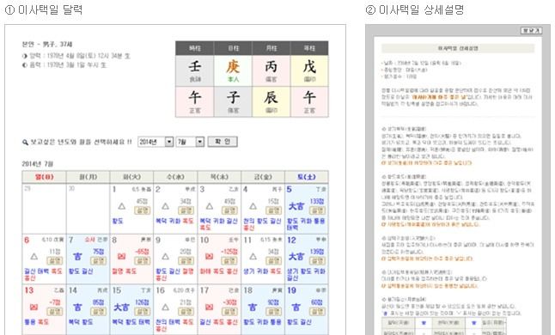Click the red 凶 mark on July 8
The width and height of the screenshot is (555, 335).
click(x=121, y=256)
